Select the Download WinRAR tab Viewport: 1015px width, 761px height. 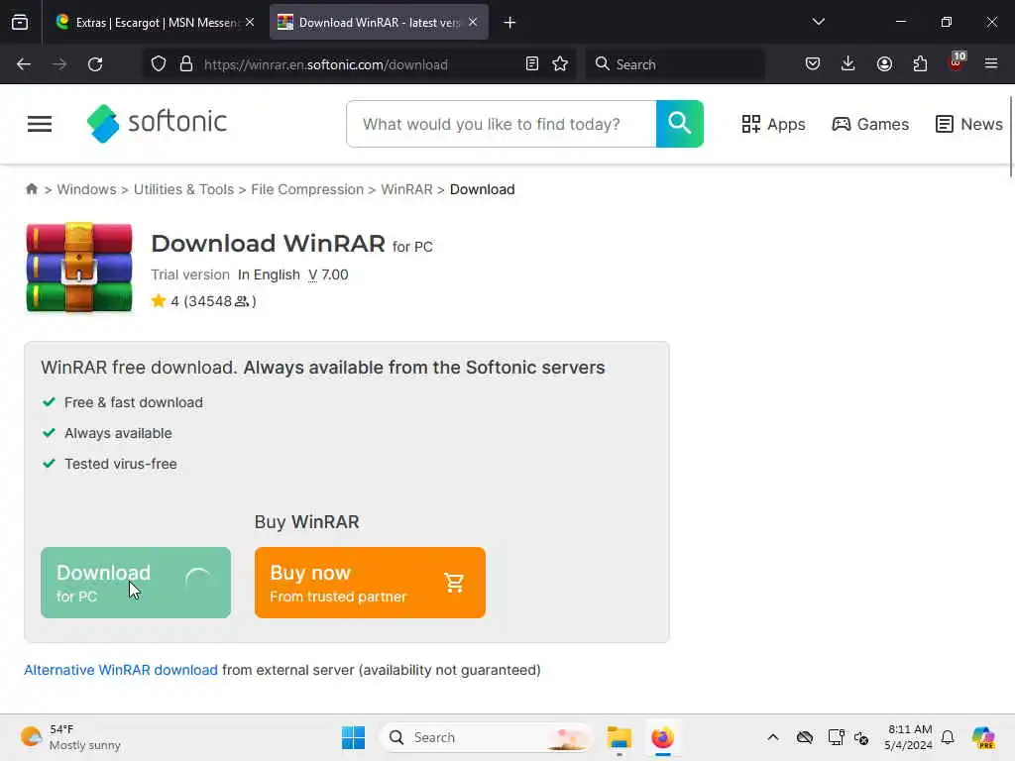point(379,23)
